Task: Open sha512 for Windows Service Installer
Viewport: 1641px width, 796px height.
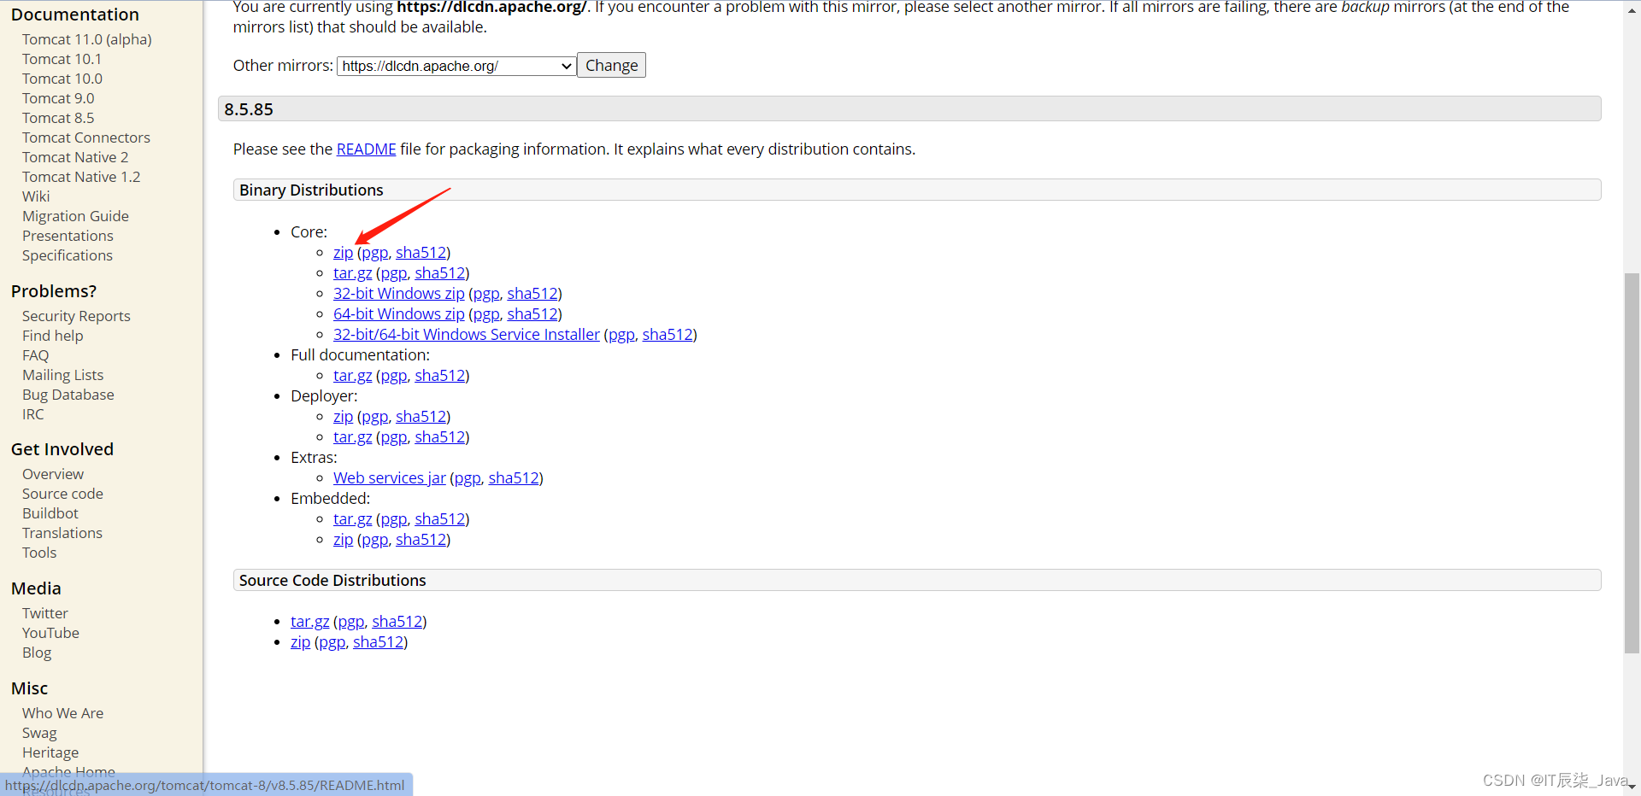Action: click(668, 335)
